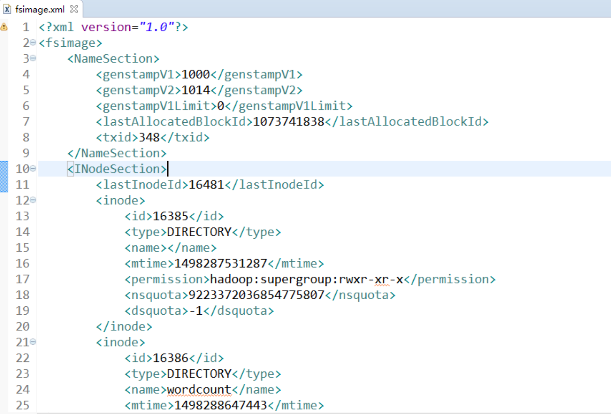
Task: Collapse the fsimage element fold on line 2
Action: tap(33, 43)
